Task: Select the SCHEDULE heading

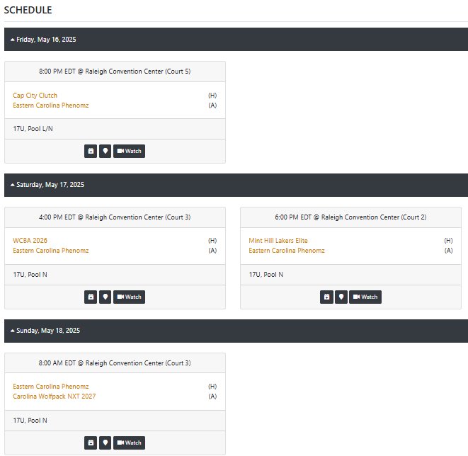Action: tap(28, 10)
